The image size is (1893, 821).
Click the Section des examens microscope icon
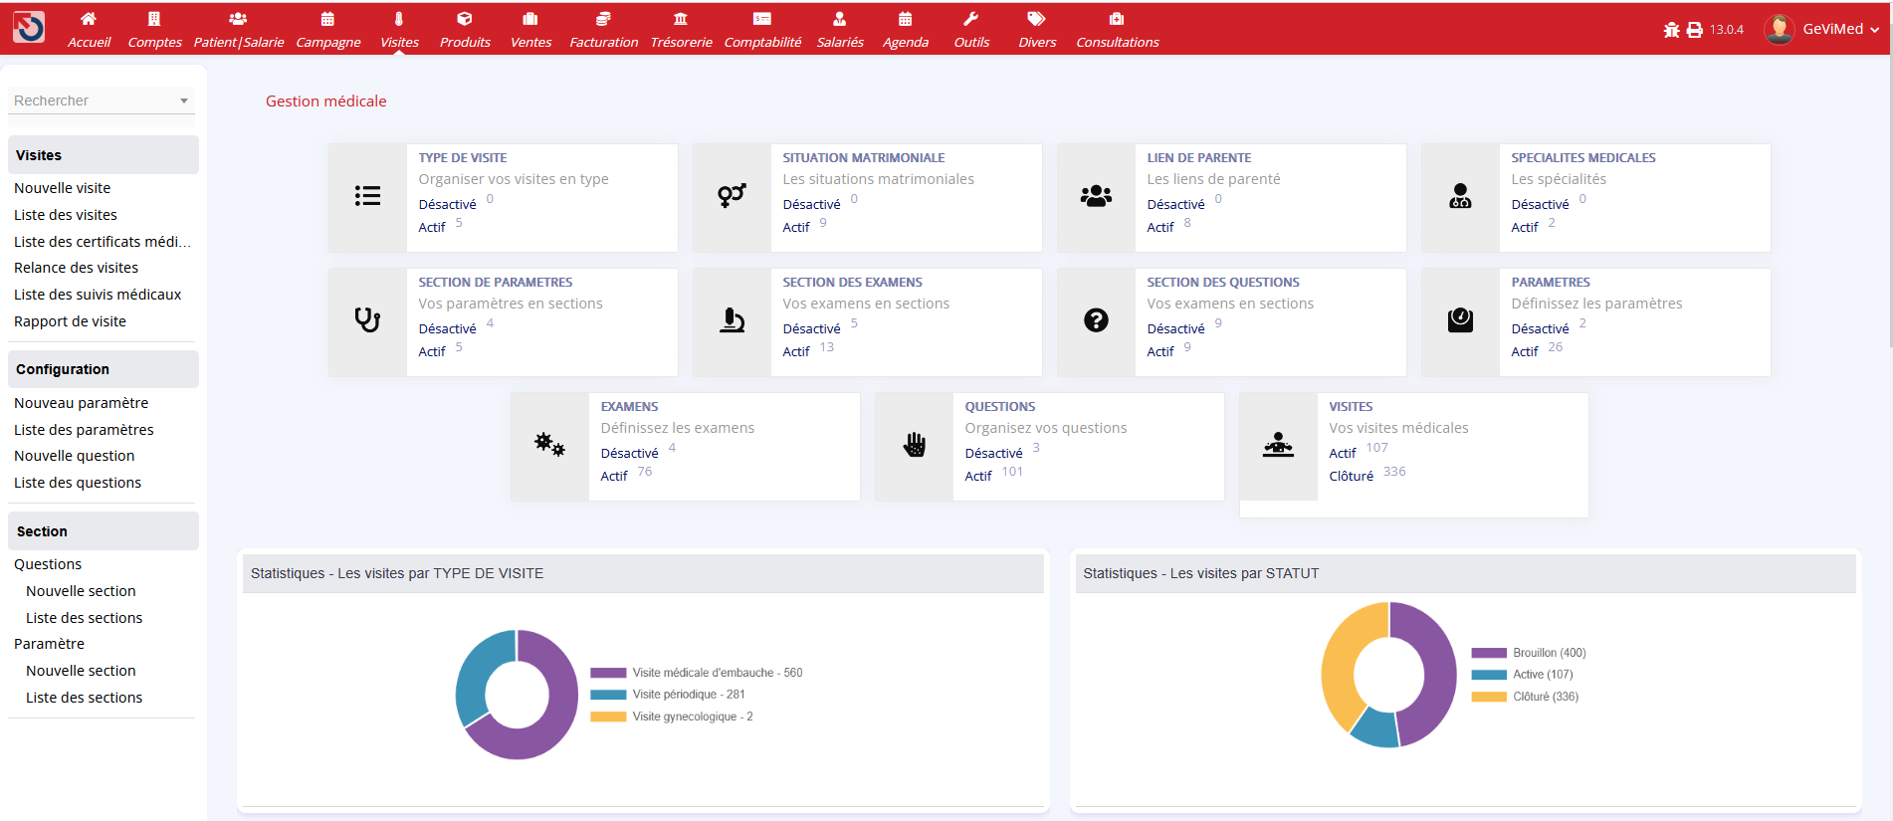[x=732, y=320]
